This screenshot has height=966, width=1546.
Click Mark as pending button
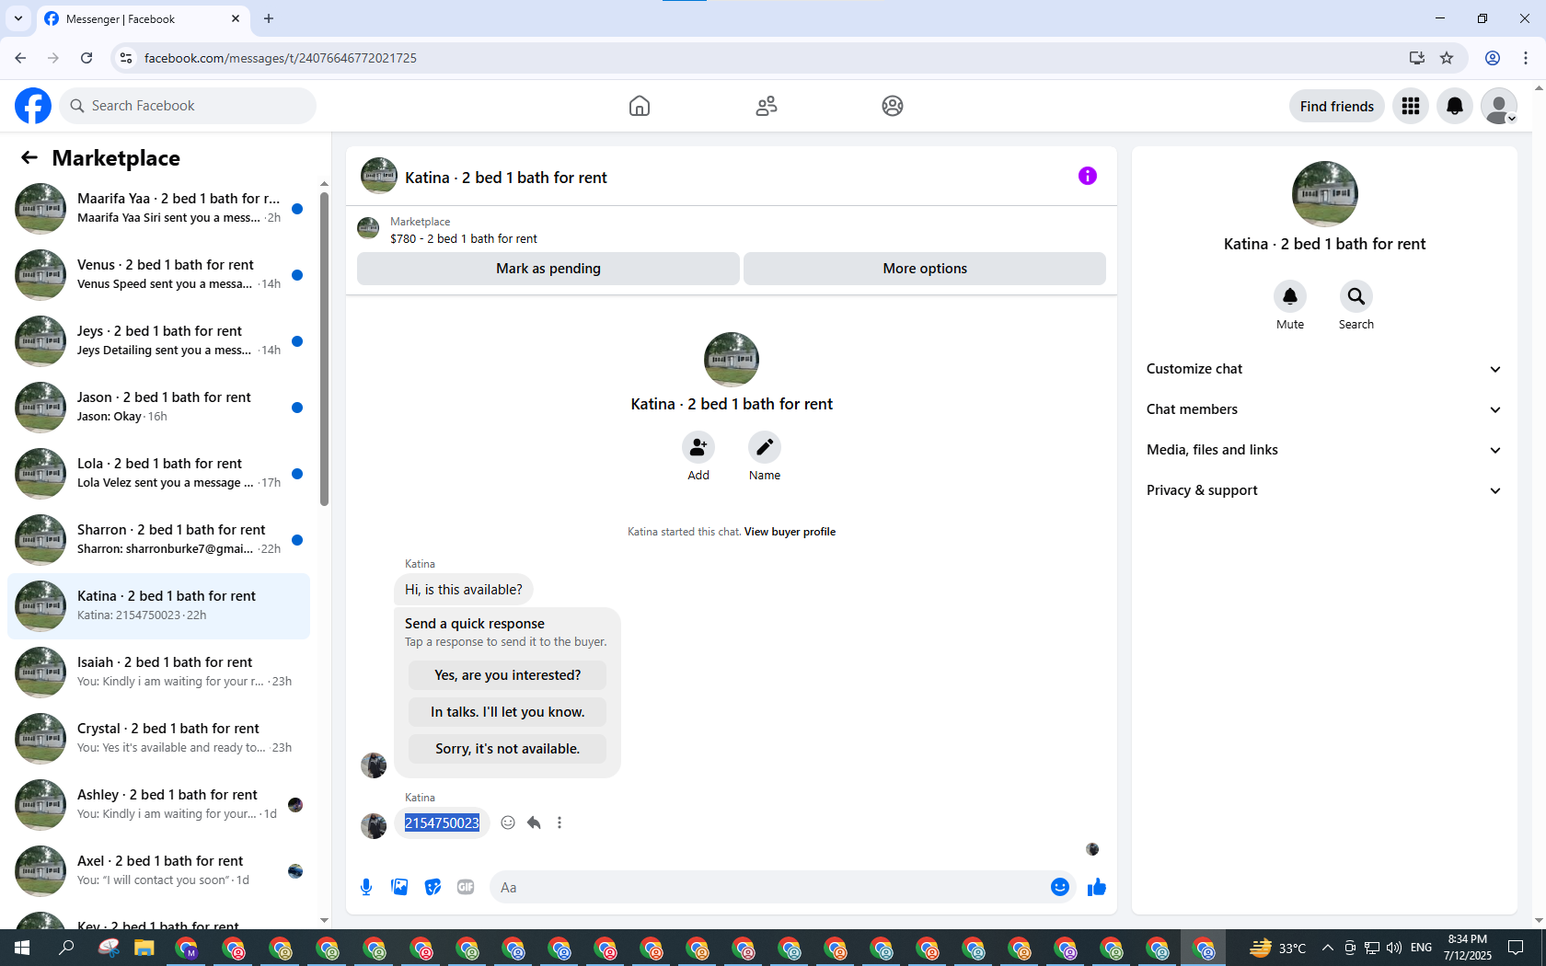coord(548,269)
